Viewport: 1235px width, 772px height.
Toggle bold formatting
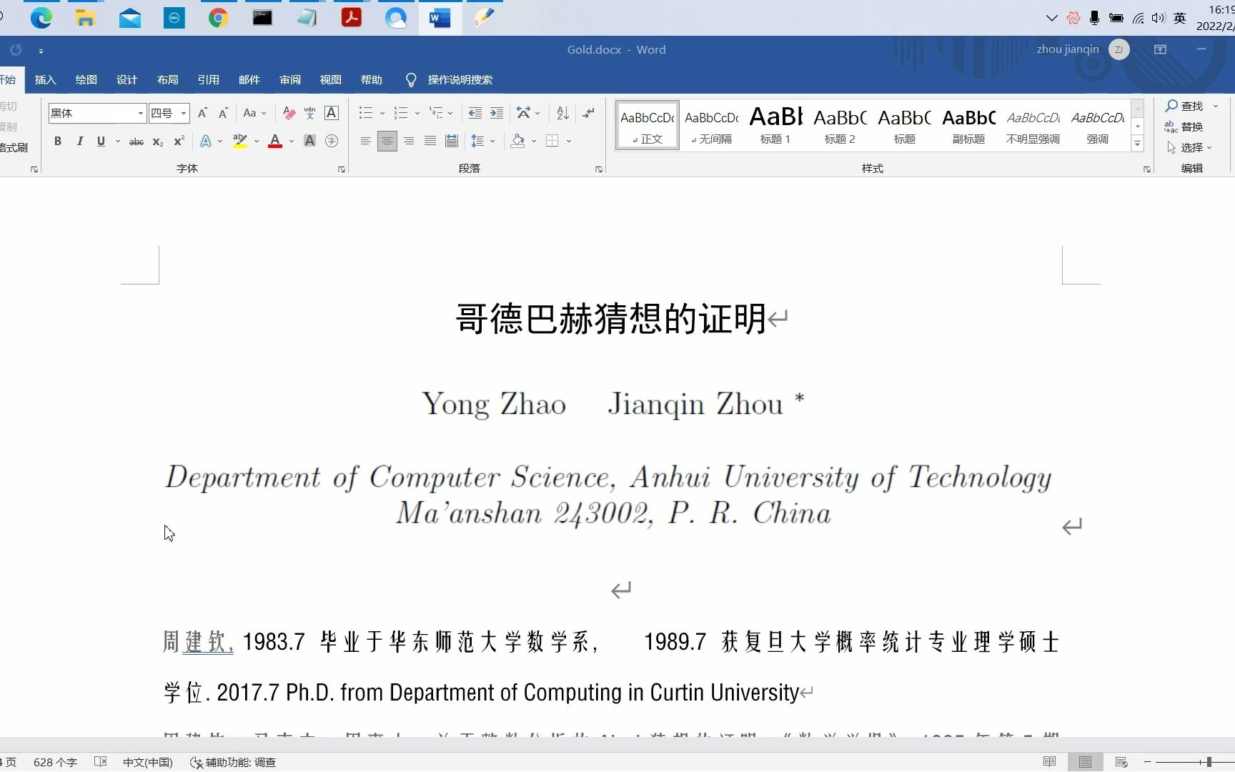[58, 142]
